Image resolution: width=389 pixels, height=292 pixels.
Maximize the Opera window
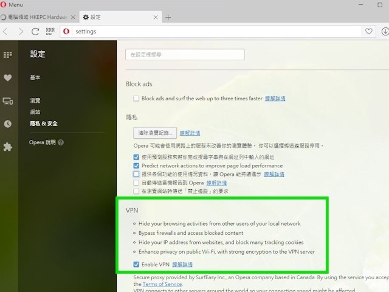pos(380,5)
